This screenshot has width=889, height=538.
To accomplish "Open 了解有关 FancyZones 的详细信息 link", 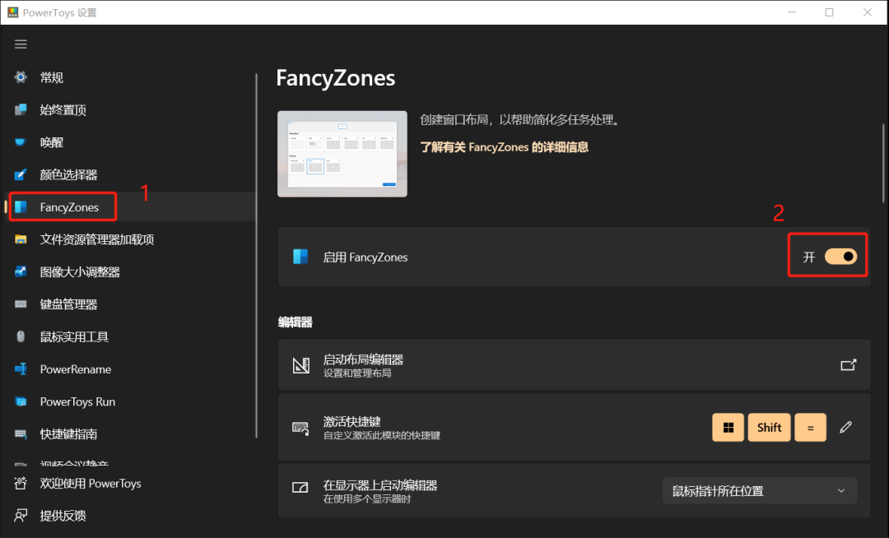I will pos(504,147).
